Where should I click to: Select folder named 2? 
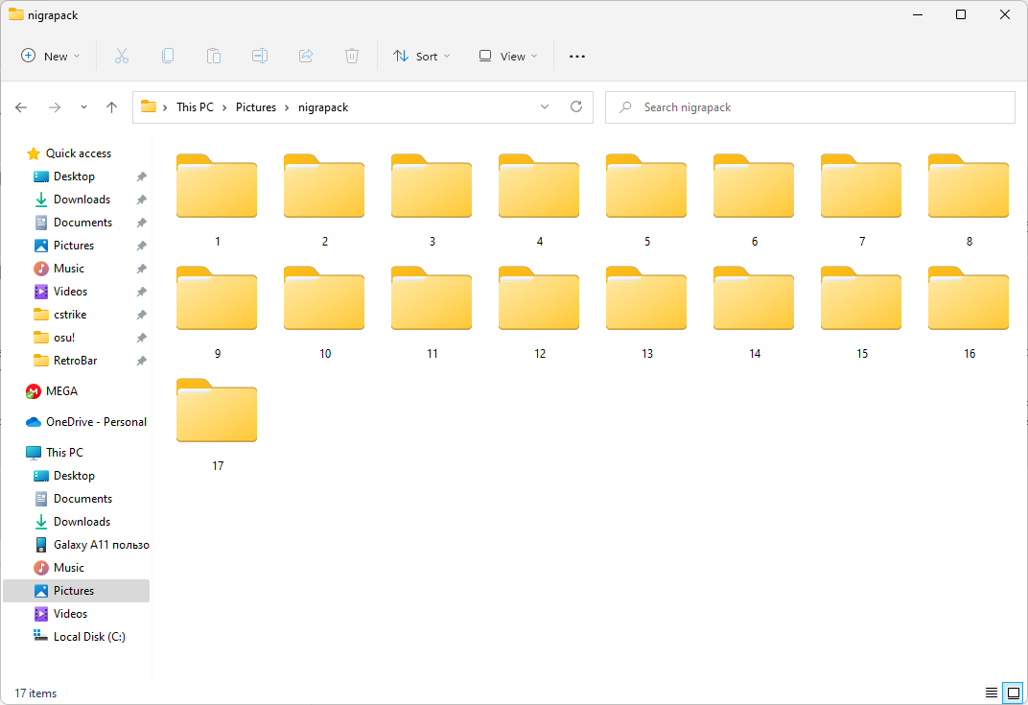tap(324, 200)
